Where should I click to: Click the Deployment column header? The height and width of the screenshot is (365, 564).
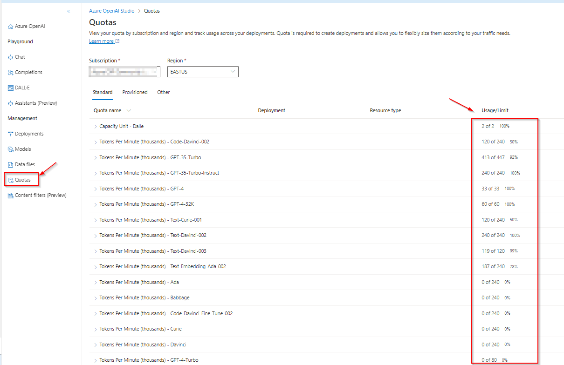click(272, 111)
